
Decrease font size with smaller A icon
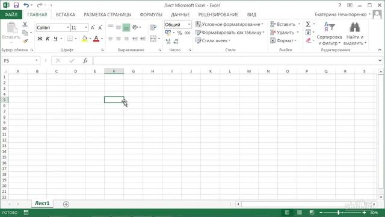pyautogui.click(x=100, y=28)
